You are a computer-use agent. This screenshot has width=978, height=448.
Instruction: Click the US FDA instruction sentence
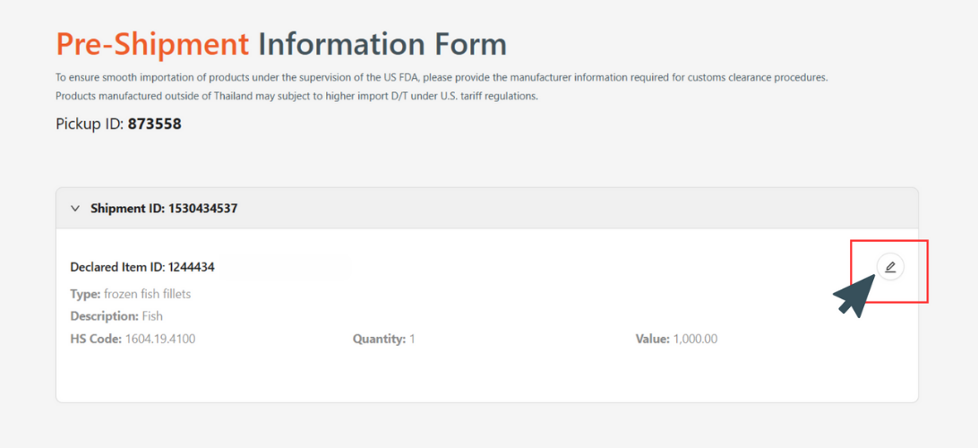point(442,78)
